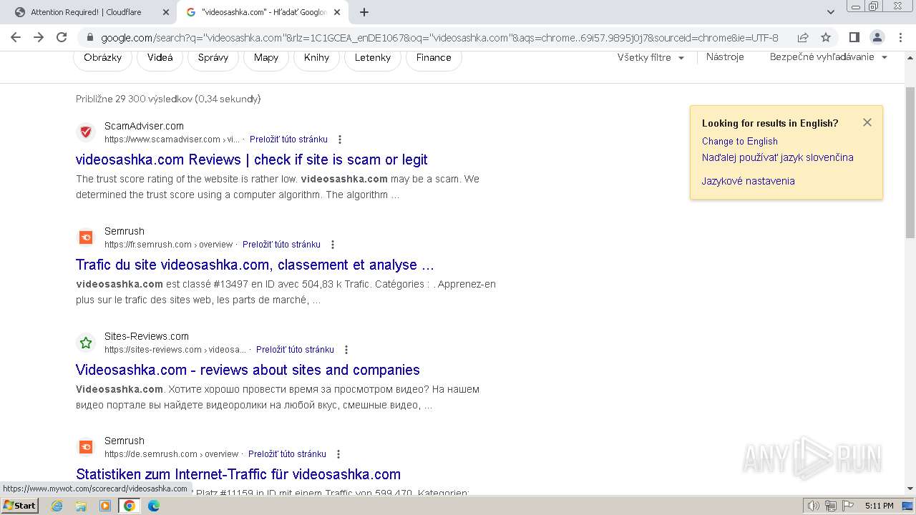Open the Chrome profile avatar
916x515 pixels.
(877, 37)
